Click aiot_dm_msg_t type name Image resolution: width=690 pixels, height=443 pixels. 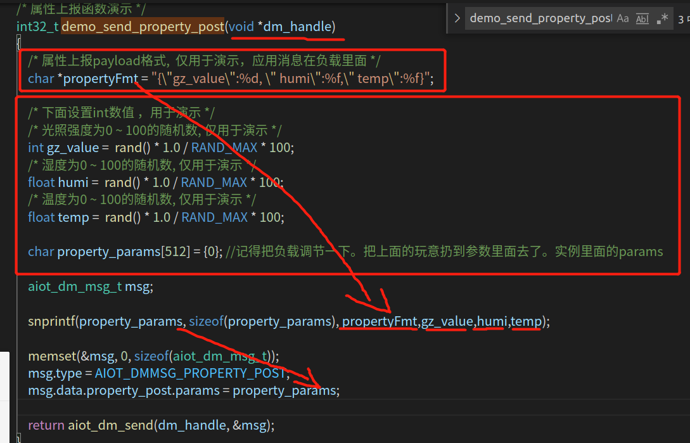(75, 286)
